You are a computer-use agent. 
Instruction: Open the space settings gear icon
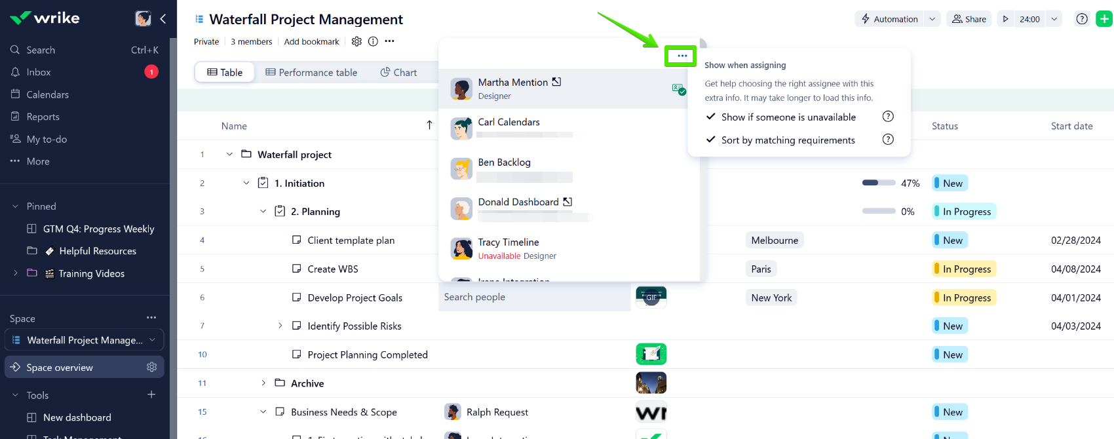tap(356, 41)
